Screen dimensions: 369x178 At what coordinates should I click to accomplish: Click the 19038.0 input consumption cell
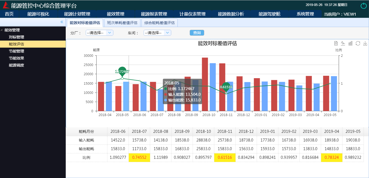point(353,140)
